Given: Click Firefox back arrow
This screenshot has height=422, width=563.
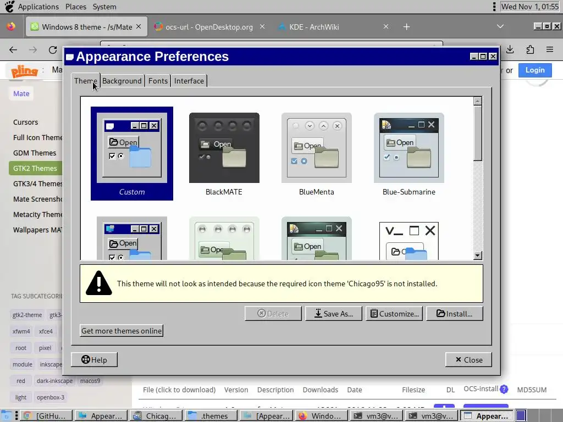Looking at the screenshot, I should [x=13, y=50].
